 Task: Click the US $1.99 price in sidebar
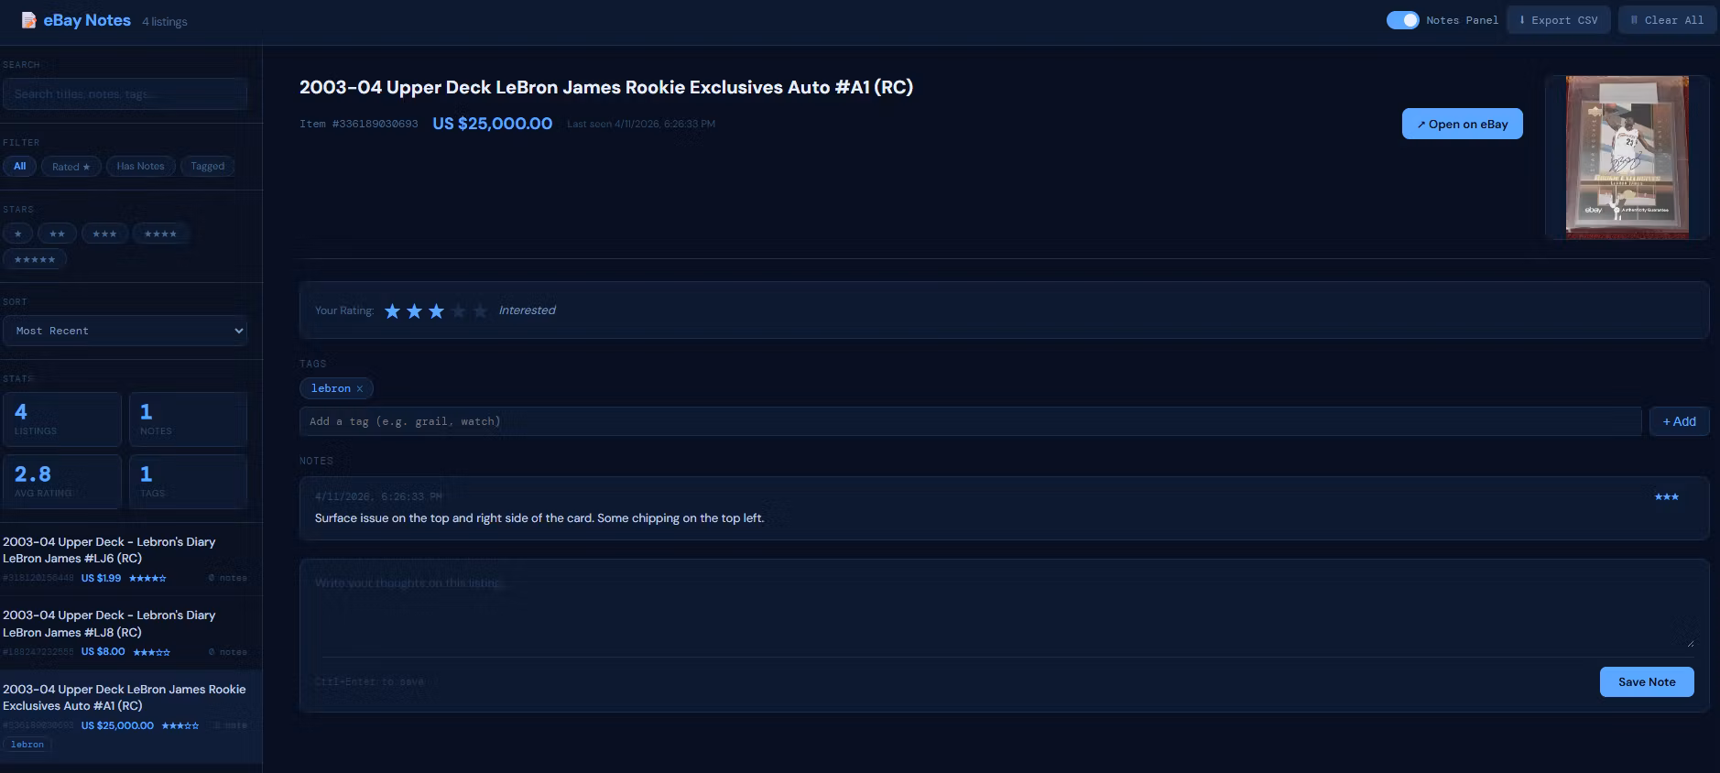[x=101, y=578]
